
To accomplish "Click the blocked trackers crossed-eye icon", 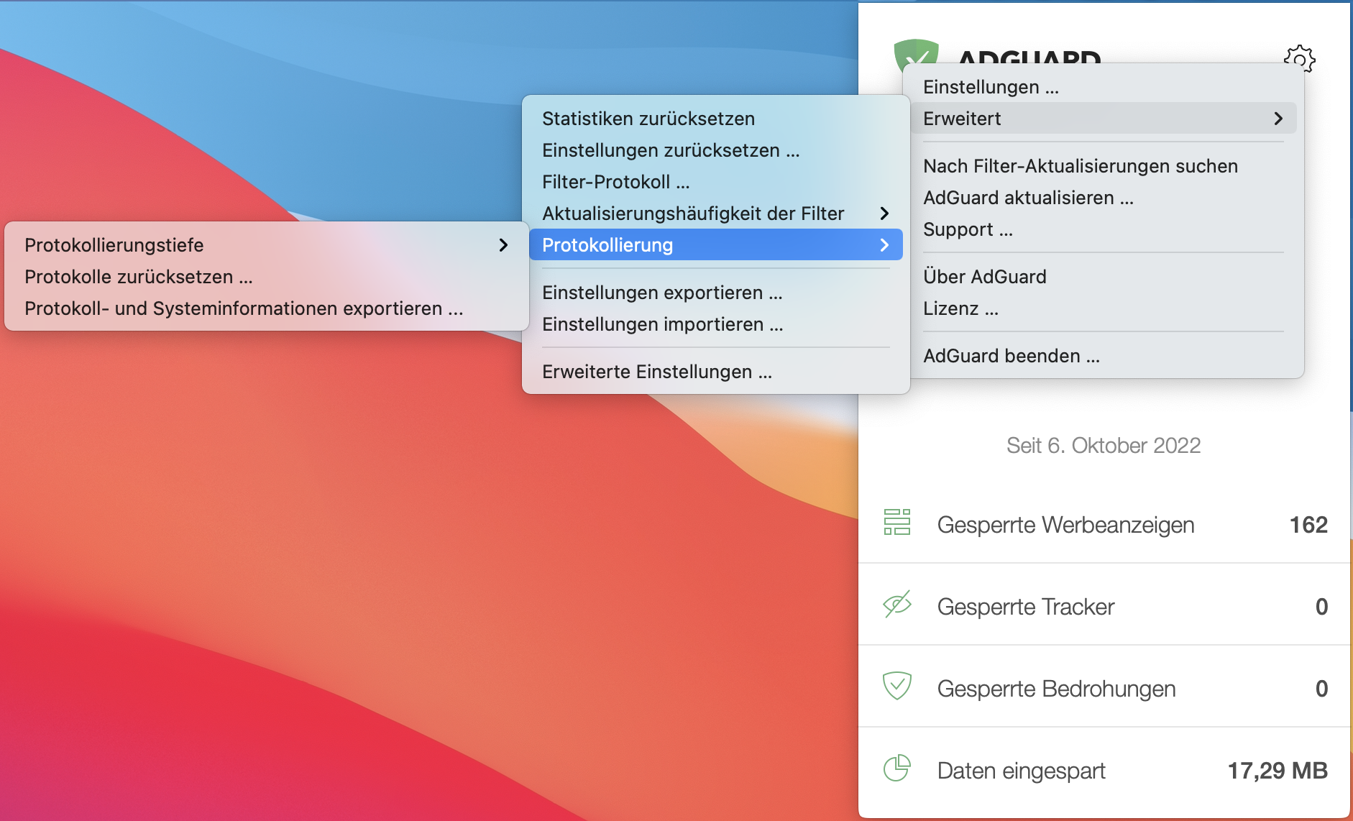I will tap(897, 605).
